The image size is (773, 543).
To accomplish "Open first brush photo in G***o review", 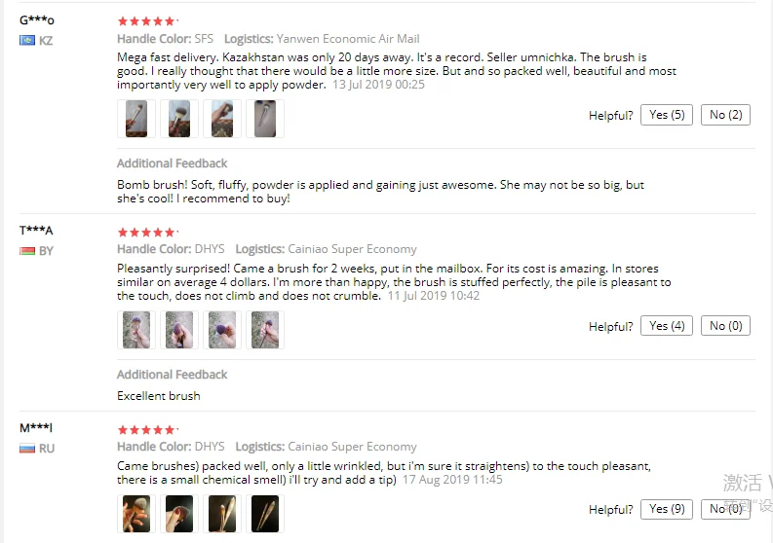I will 136,119.
